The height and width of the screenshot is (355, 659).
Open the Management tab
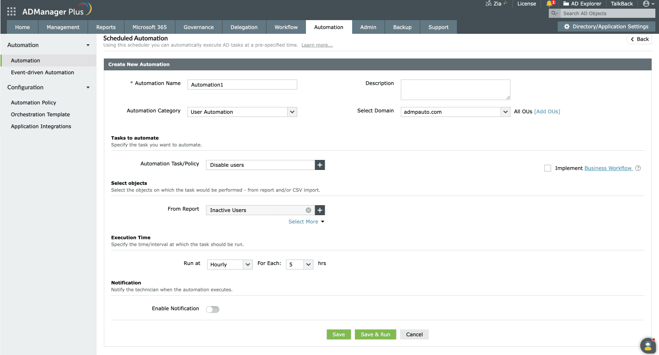[x=63, y=27]
